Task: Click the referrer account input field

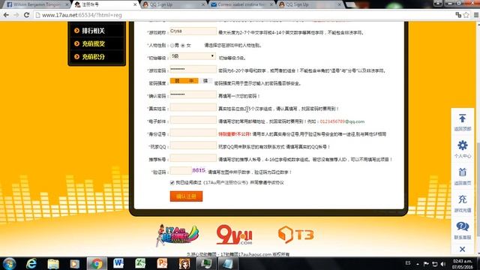Action: click(193, 158)
